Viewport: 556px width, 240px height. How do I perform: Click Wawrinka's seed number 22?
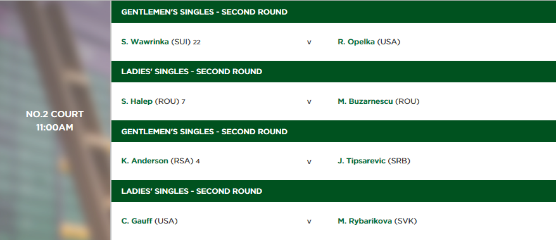pyautogui.click(x=197, y=42)
